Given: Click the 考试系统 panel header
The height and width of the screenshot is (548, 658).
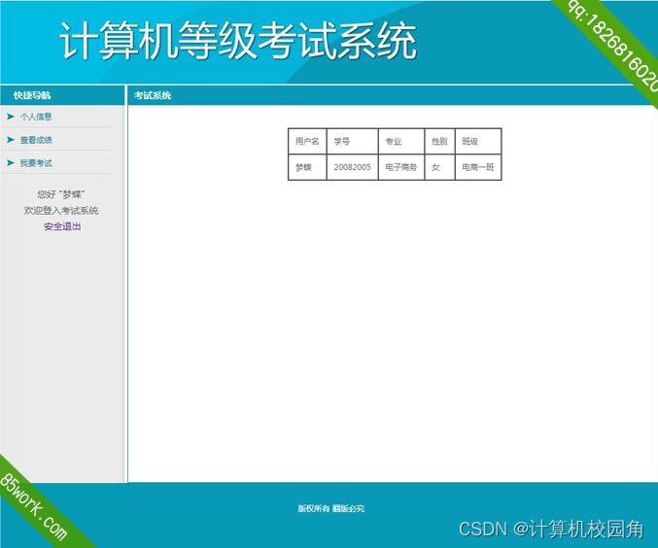Looking at the screenshot, I should click(x=153, y=95).
